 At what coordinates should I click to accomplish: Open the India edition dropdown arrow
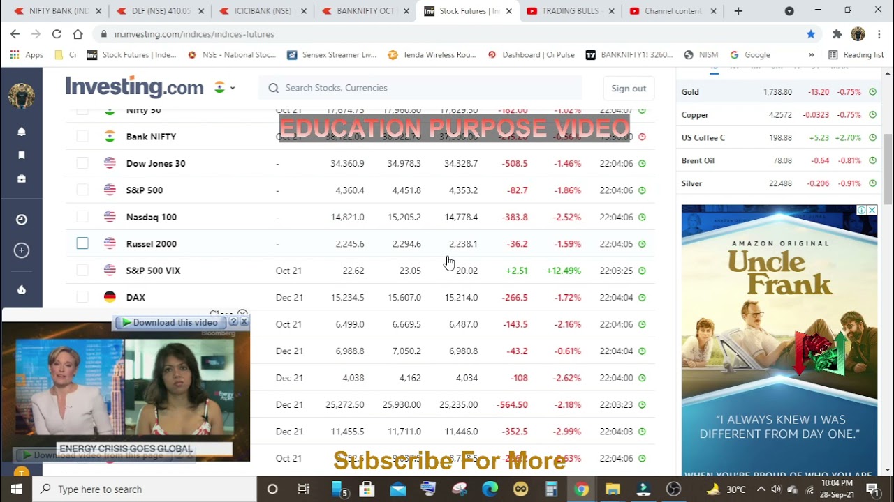[233, 88]
